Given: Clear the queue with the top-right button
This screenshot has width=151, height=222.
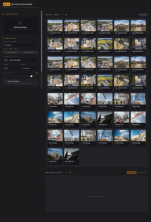Looking at the screenshot, I should click(x=143, y=15).
